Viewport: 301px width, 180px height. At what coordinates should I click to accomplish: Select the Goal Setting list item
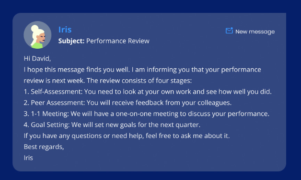pos(112,125)
